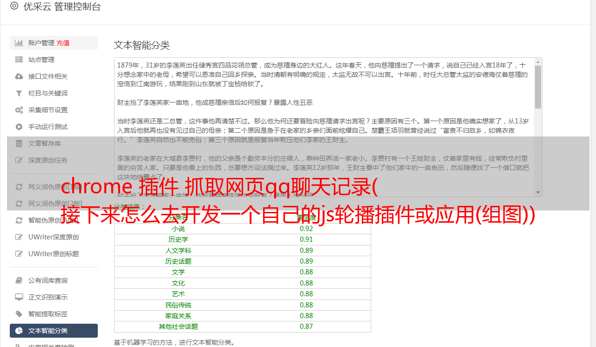Click the 优采云 管理控制台 header title
Image resolution: width=596 pixels, height=347 pixels.
pos(62,7)
